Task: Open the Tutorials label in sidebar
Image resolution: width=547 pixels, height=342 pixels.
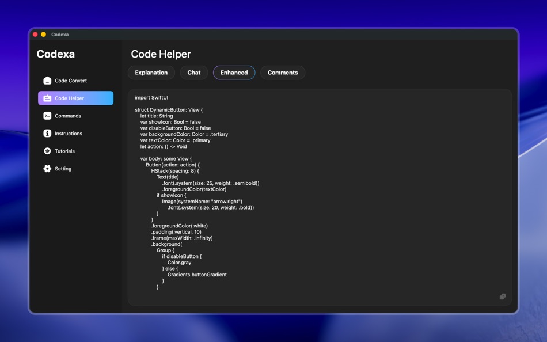Action: (65, 151)
